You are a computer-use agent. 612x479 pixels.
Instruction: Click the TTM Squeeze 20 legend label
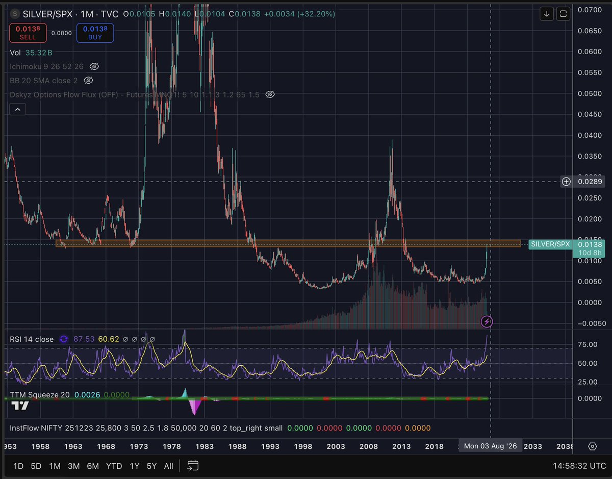40,395
